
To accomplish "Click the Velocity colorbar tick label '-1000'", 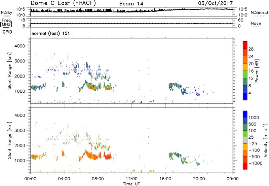I will (255, 163).
